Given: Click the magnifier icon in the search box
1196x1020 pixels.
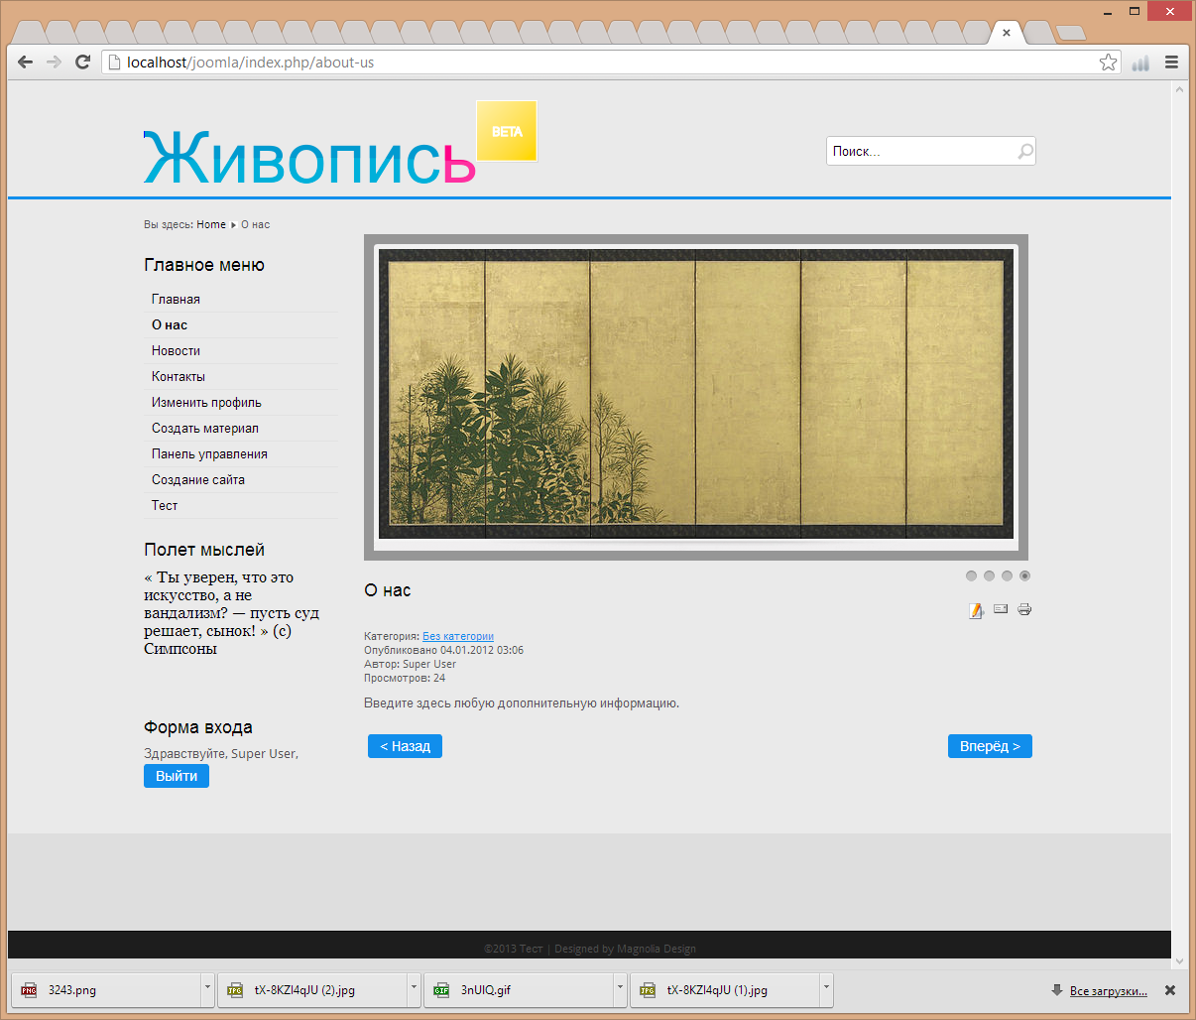Looking at the screenshot, I should point(1025,151).
